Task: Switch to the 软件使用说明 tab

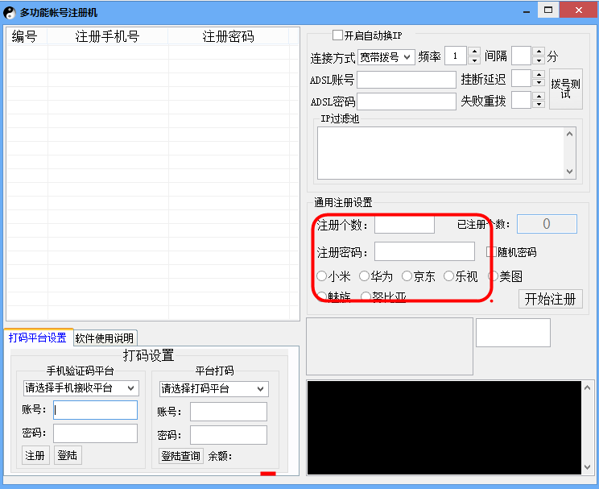Action: (x=105, y=338)
